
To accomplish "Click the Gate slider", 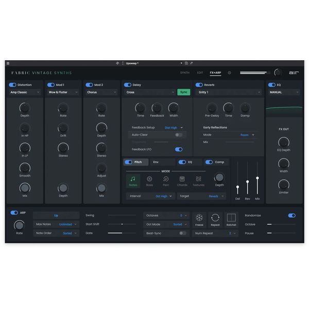I will (x=122, y=233).
